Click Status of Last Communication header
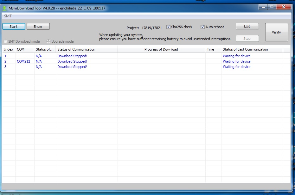The image size is (295, 195). point(252,49)
